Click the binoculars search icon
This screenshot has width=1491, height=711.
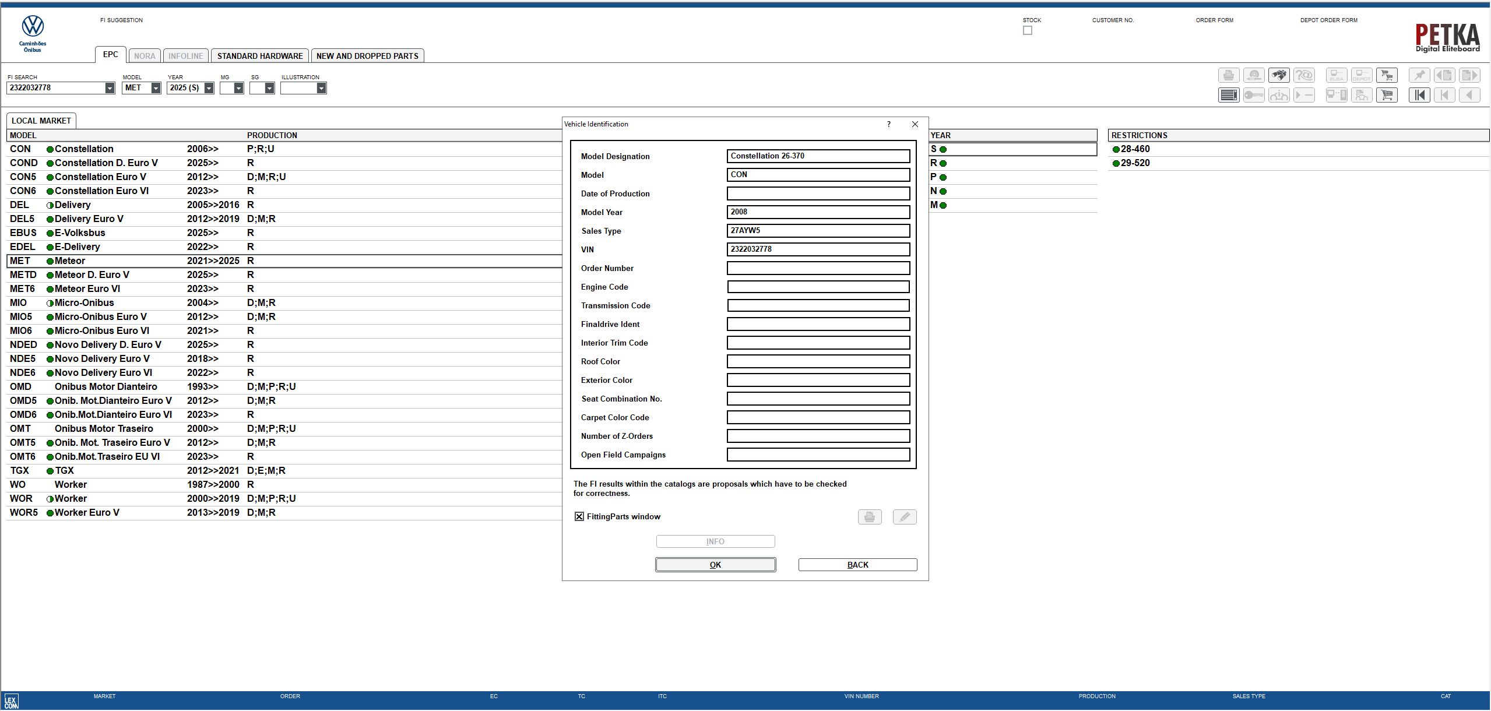pyautogui.click(x=1279, y=75)
